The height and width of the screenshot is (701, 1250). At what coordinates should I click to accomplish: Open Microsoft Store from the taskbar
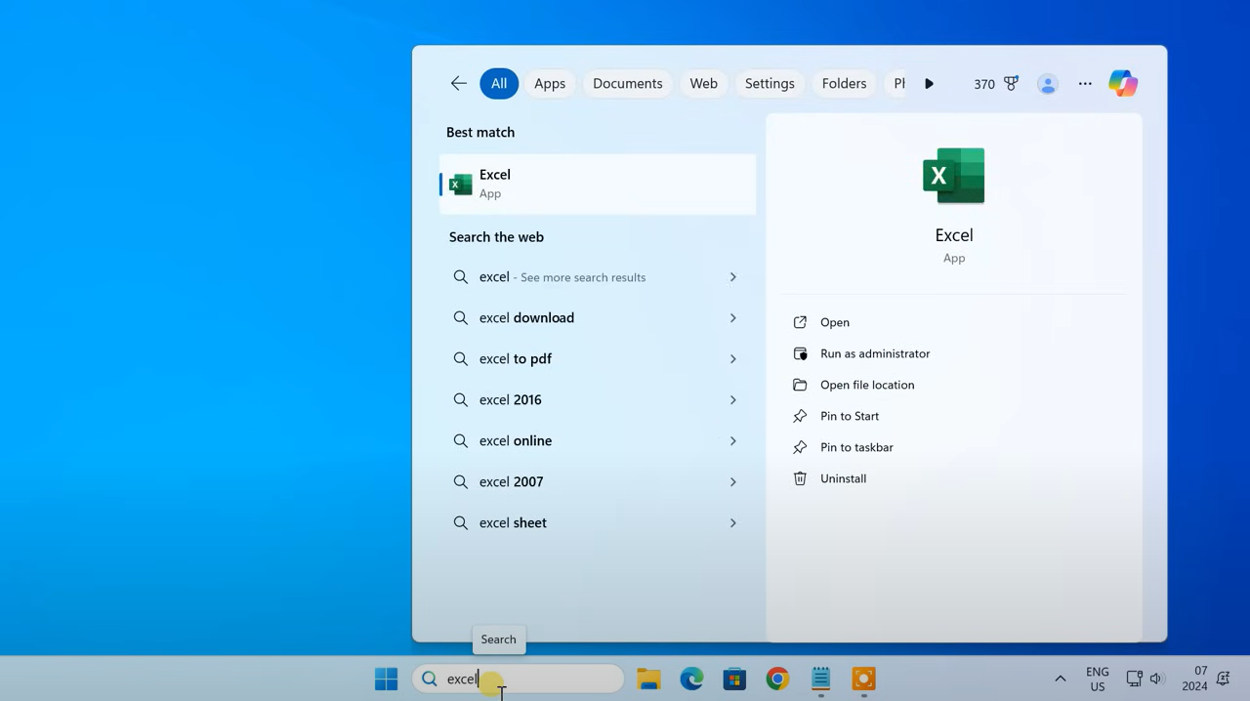coord(734,680)
